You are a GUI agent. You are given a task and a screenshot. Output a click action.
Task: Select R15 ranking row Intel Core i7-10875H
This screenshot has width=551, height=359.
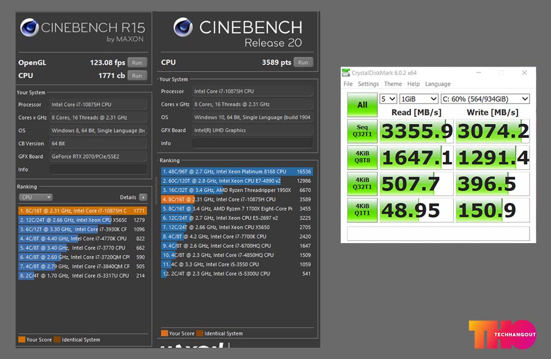pyautogui.click(x=83, y=210)
